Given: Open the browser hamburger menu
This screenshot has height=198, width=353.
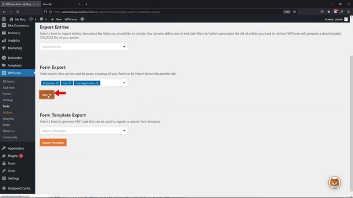Looking at the screenshot, I should coord(349,12).
